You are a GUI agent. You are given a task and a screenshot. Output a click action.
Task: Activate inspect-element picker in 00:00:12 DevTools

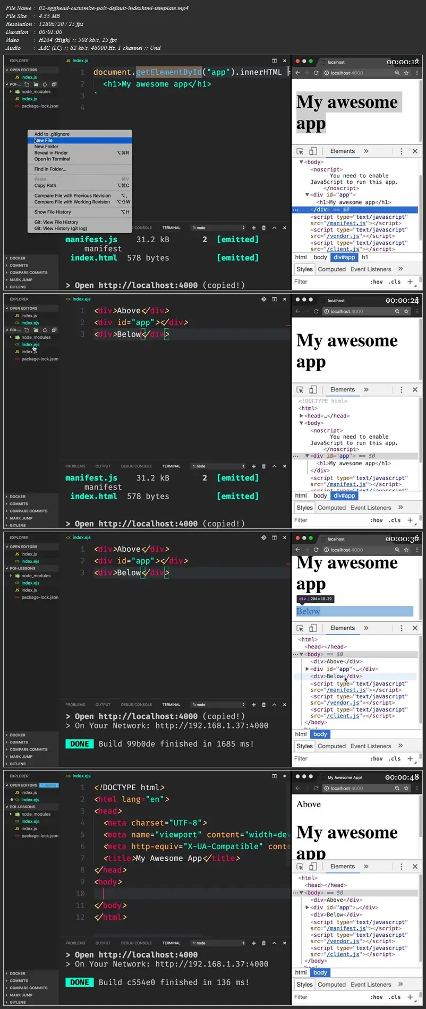(x=300, y=151)
